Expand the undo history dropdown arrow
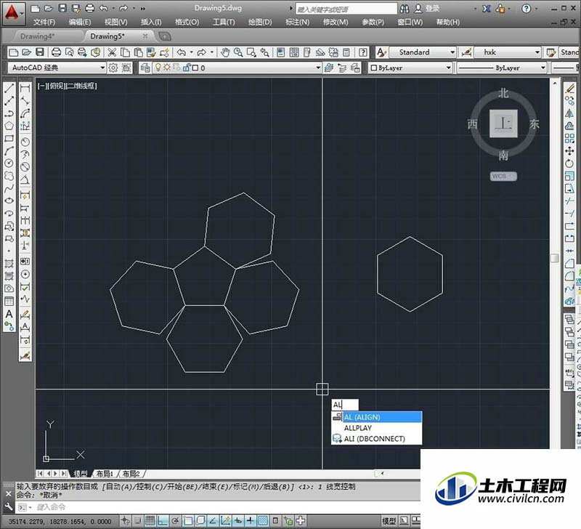Image resolution: width=581 pixels, height=529 pixels. click(x=191, y=52)
